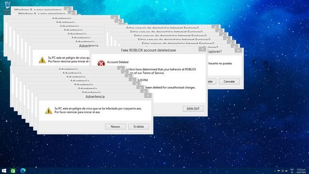Click the 'been deleted for unauthorized charges.' text
Screen dimensions: 309x174
(x=170, y=87)
